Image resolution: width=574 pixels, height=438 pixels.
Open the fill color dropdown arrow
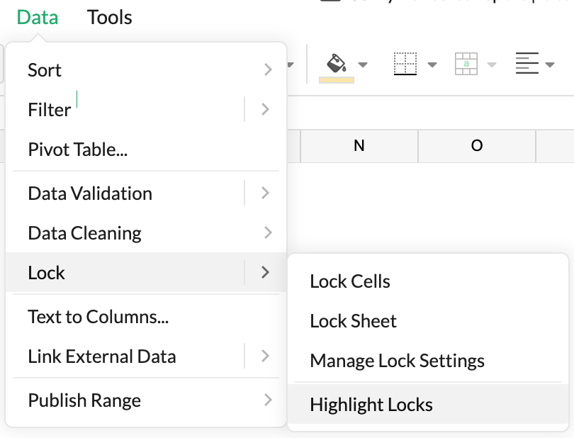pyautogui.click(x=363, y=65)
